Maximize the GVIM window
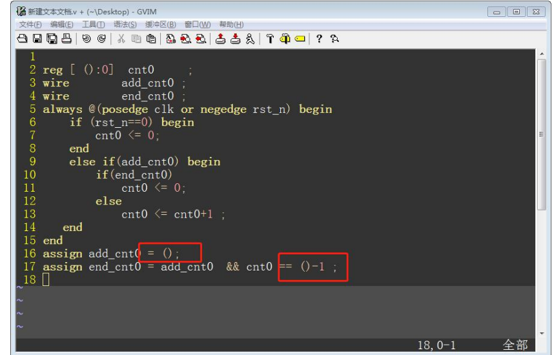554x355 pixels. tap(516, 12)
